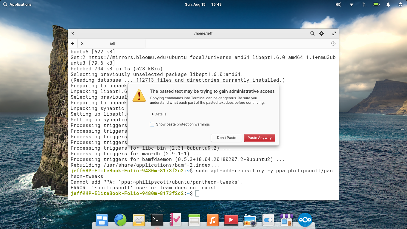The image size is (407, 229).
Task: Open terminal search with magnifier icon
Action: coord(312,33)
